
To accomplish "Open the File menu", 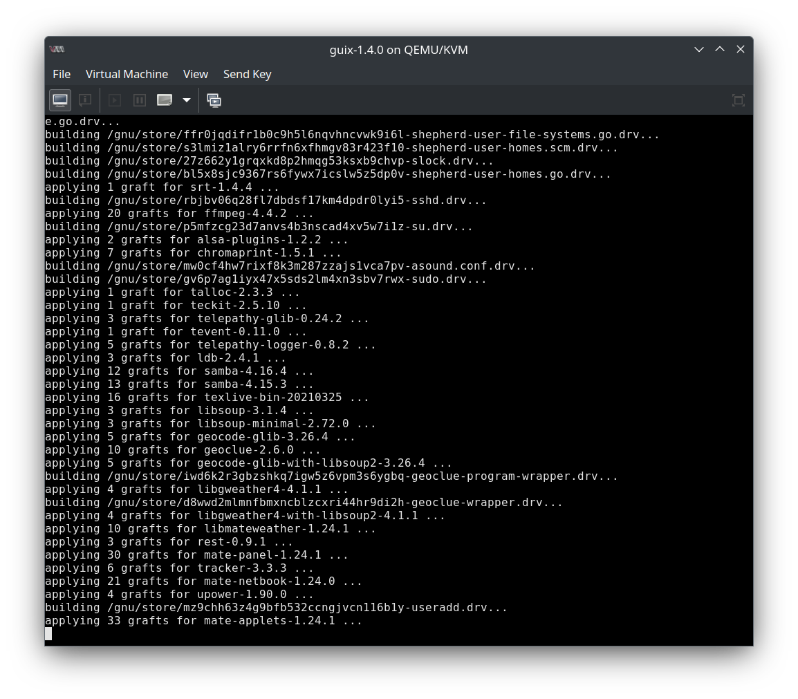I will 62,74.
